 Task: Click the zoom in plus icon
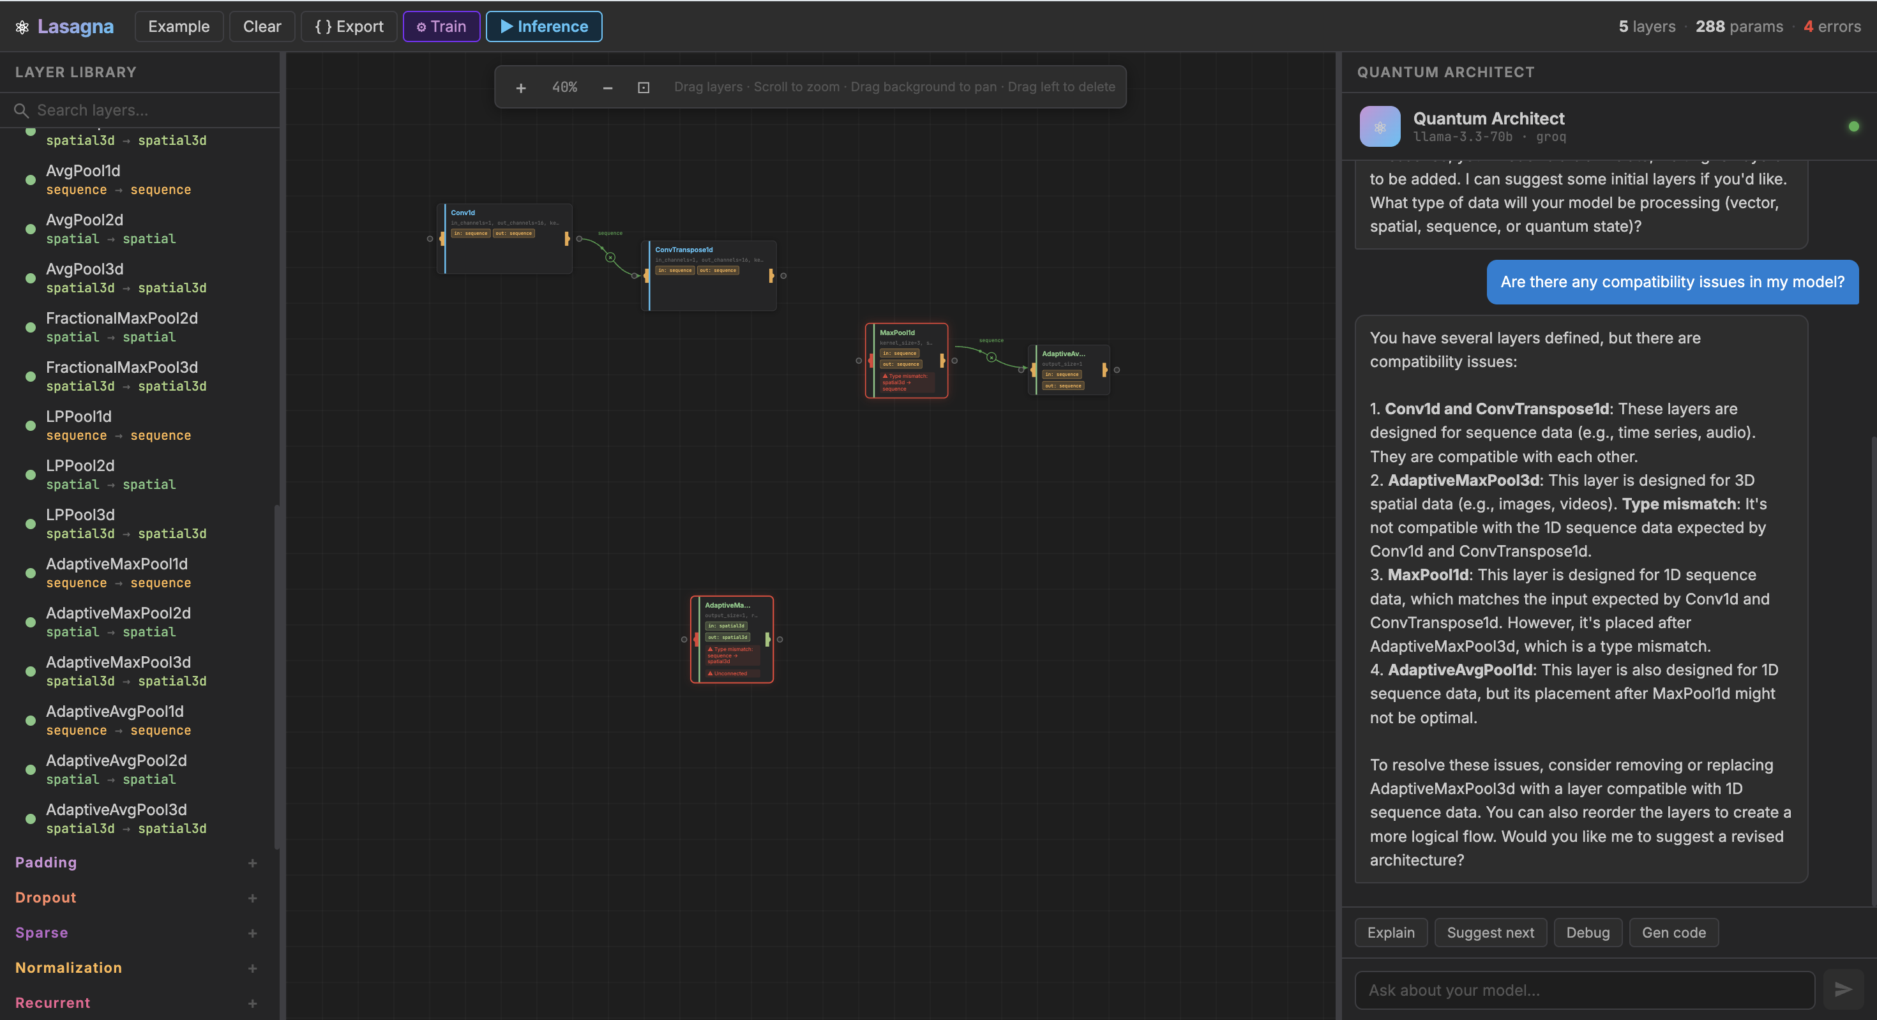coord(520,88)
